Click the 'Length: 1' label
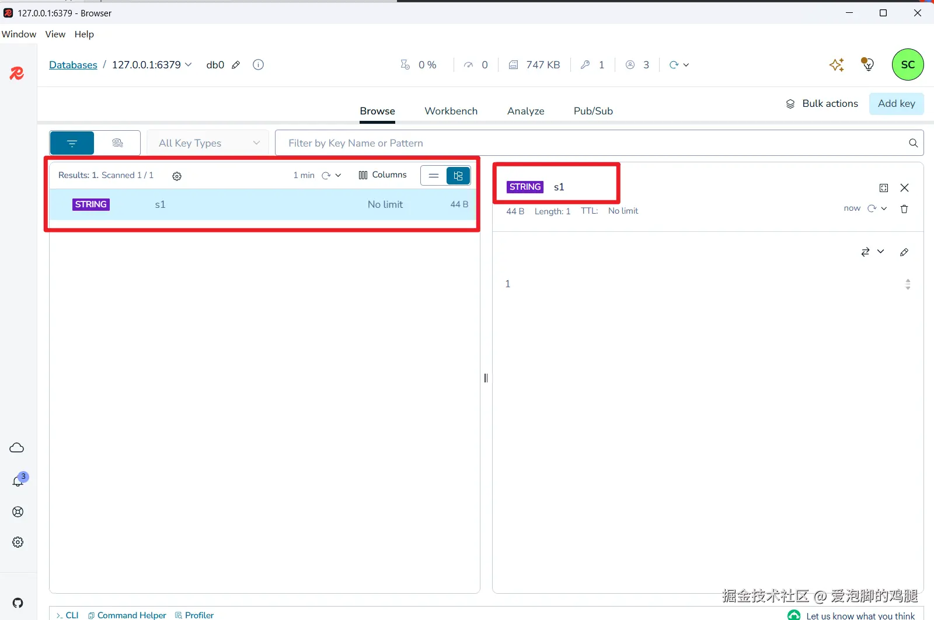 click(x=552, y=211)
